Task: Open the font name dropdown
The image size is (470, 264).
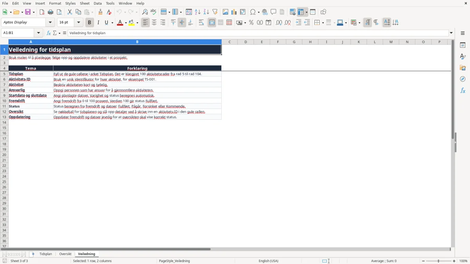Action: [50, 23]
